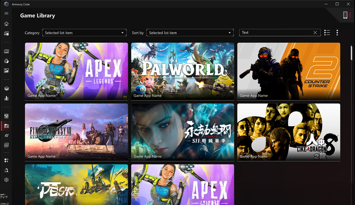Select the Palworld game tile
This screenshot has width=355, height=205.
pyautogui.click(x=183, y=71)
